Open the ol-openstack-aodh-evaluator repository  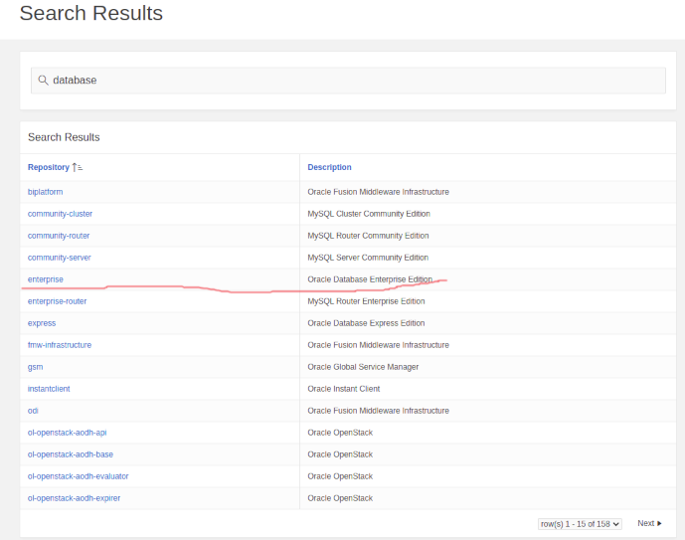point(78,476)
